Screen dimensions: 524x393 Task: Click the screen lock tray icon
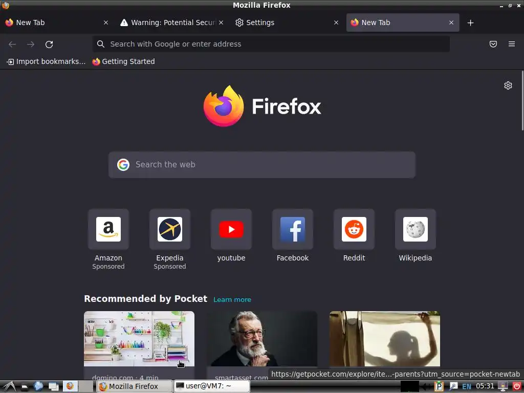point(503,387)
